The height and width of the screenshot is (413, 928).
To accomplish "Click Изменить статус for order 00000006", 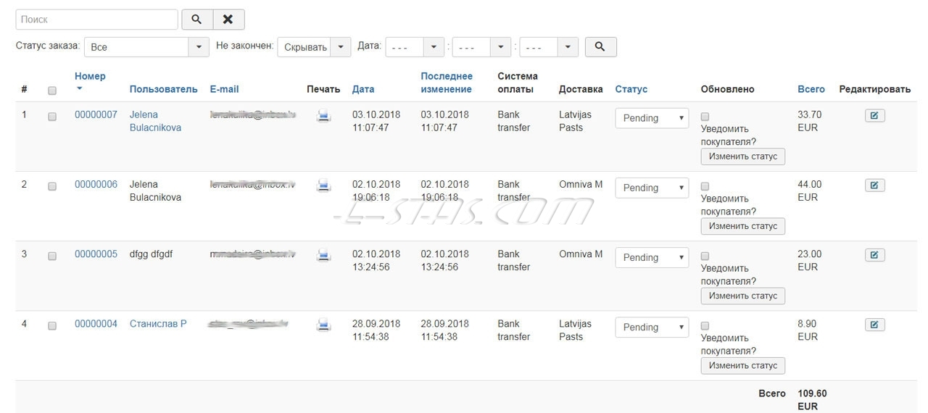I will pyautogui.click(x=742, y=226).
